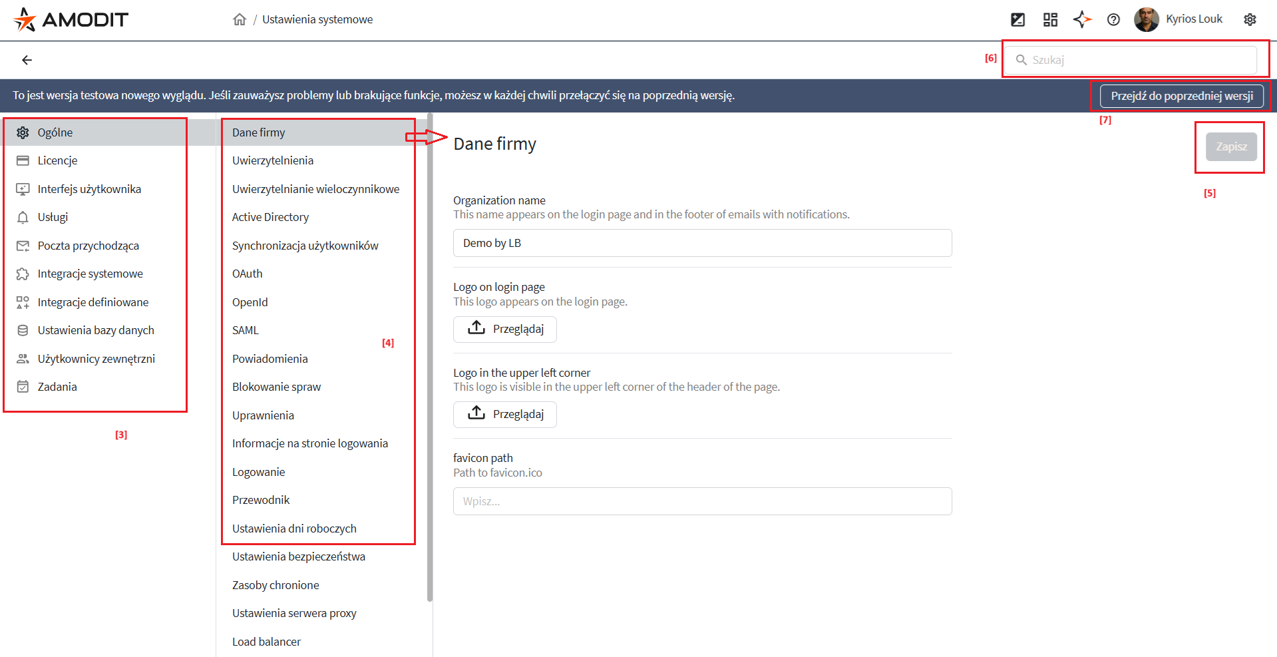The height and width of the screenshot is (657, 1277).
Task: Open the Usługi settings category
Action: pyautogui.click(x=53, y=217)
